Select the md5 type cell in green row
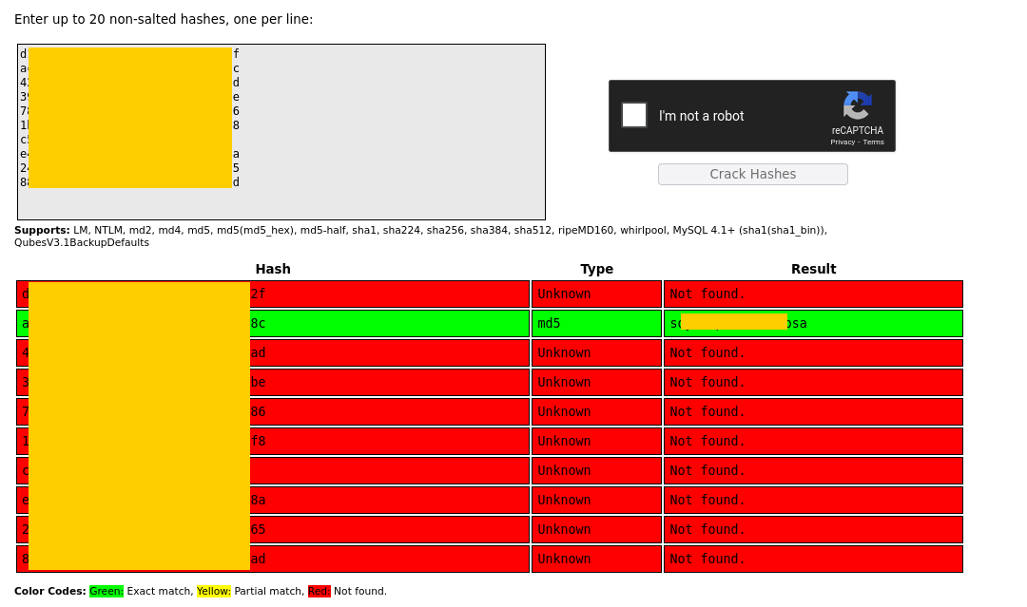This screenshot has width=1027, height=607. [x=596, y=323]
